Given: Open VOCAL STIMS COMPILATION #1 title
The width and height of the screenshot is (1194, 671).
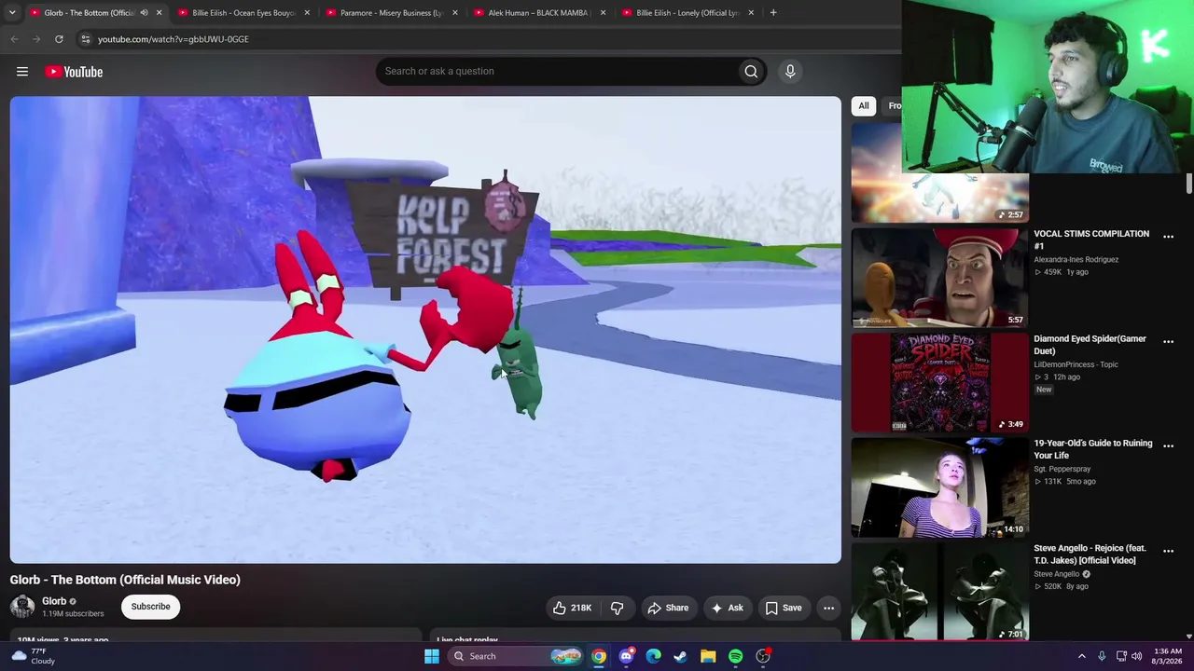Looking at the screenshot, I should click(1091, 240).
